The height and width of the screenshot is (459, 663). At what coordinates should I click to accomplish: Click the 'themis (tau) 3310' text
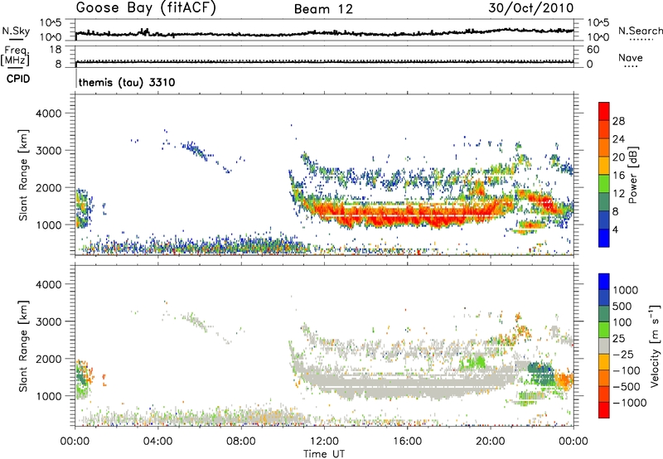(x=127, y=82)
